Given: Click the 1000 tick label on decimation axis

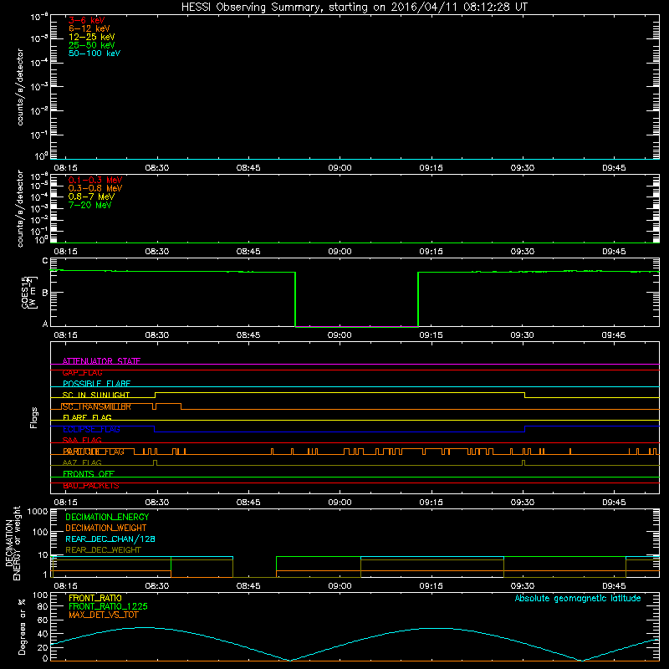Looking at the screenshot, I should click(x=38, y=512).
